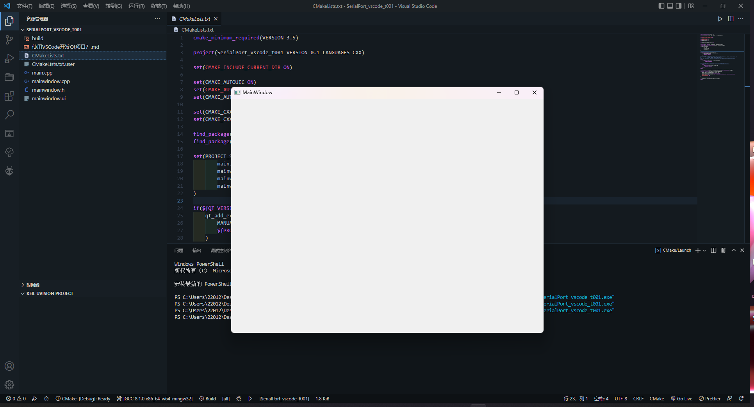Switch to the 问题 problems tab

(179, 251)
